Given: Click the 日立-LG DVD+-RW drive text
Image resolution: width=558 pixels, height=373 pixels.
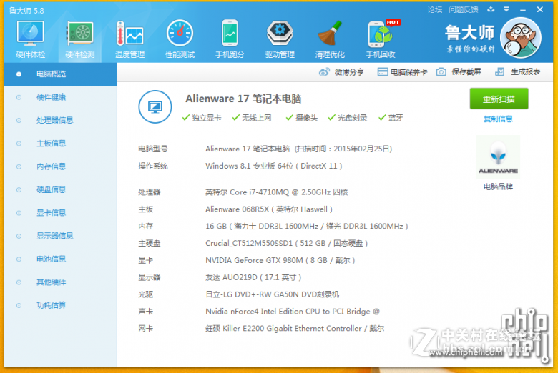Looking at the screenshot, I should [x=273, y=295].
